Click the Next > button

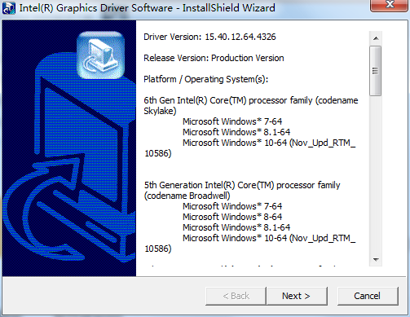298,296
